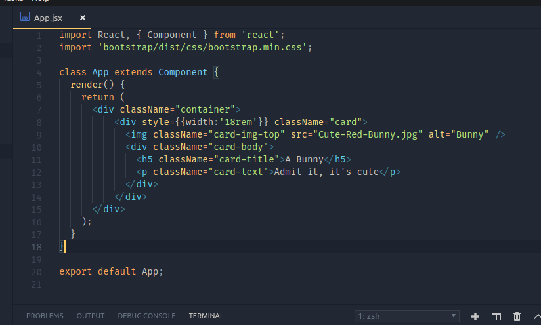
Task: Click line number 20 in the gutter
Action: [x=37, y=272]
